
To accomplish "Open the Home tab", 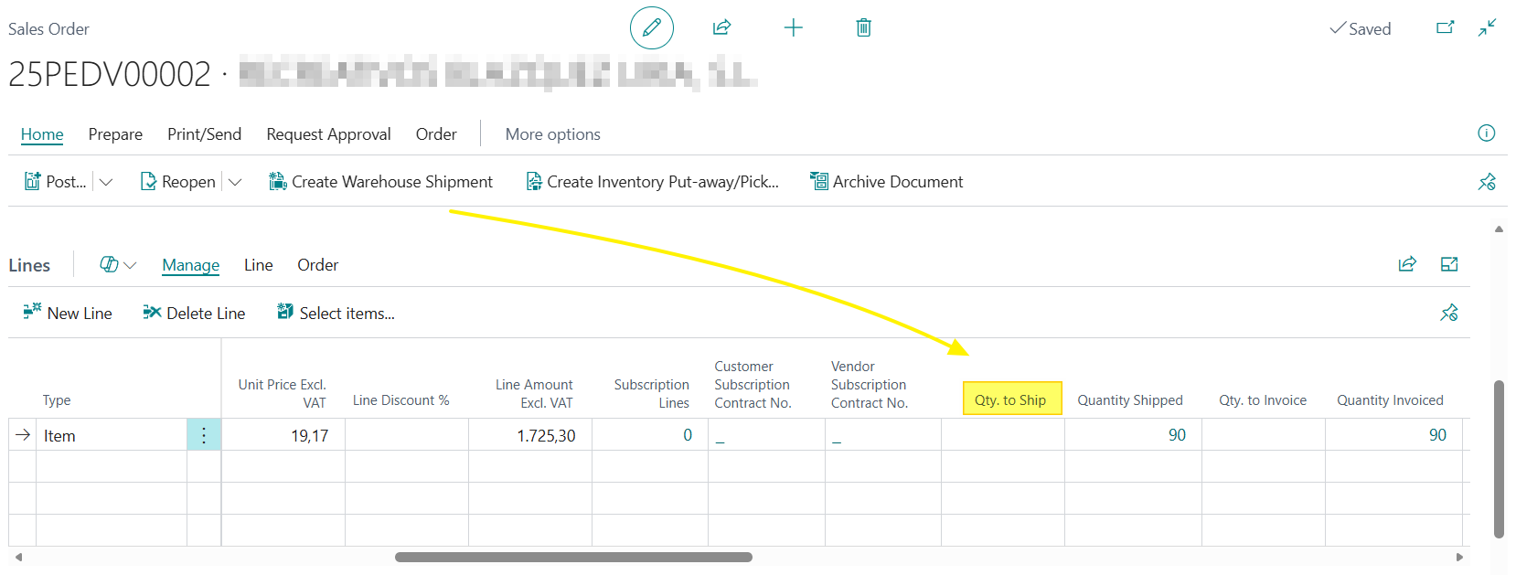I will [42, 134].
